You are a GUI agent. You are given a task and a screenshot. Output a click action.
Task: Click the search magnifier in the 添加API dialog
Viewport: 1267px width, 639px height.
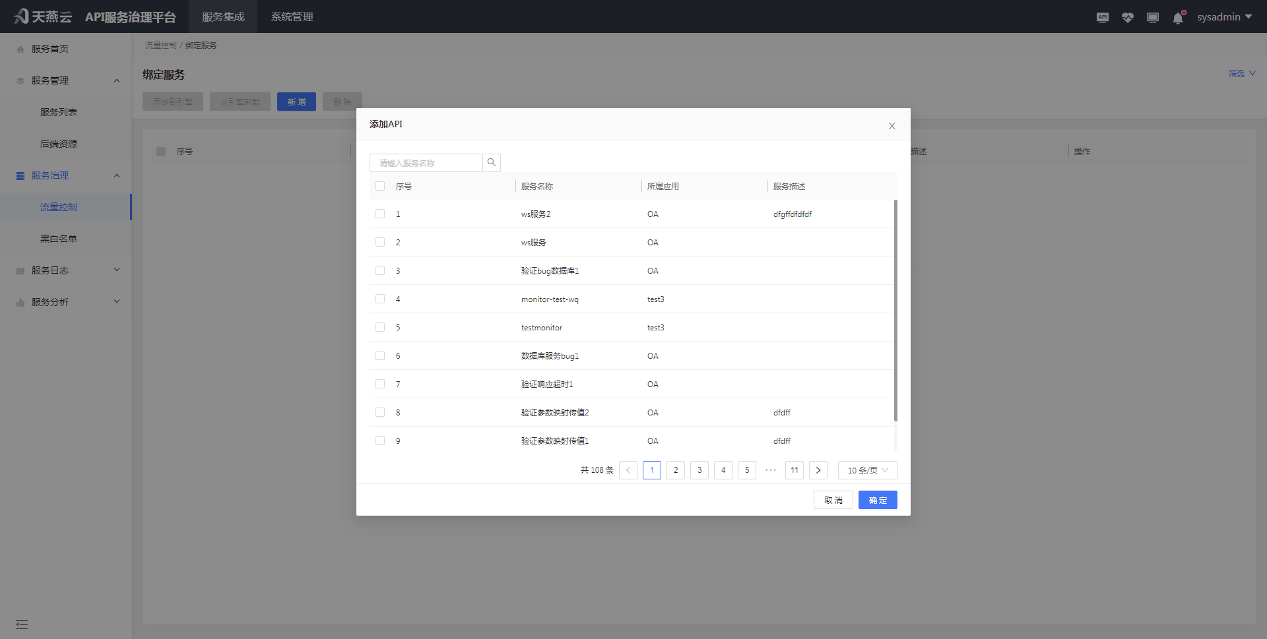pyautogui.click(x=491, y=162)
